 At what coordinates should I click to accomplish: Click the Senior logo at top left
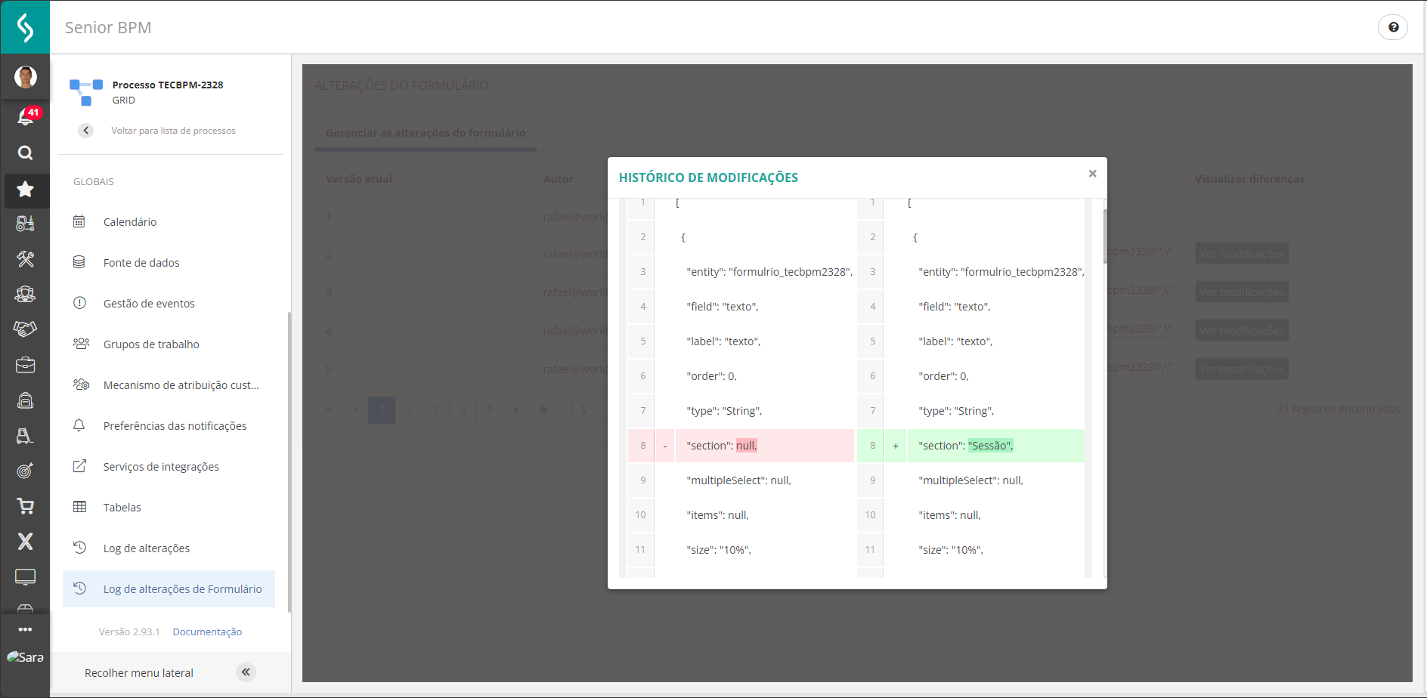tap(25, 27)
